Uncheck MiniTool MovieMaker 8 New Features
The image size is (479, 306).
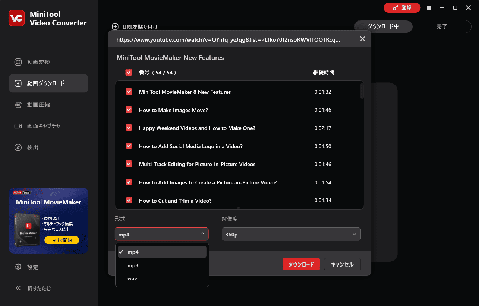coord(129,92)
